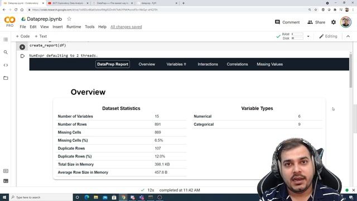Click the Colab Pro logo
The width and height of the screenshot is (357, 201).
tap(9, 22)
